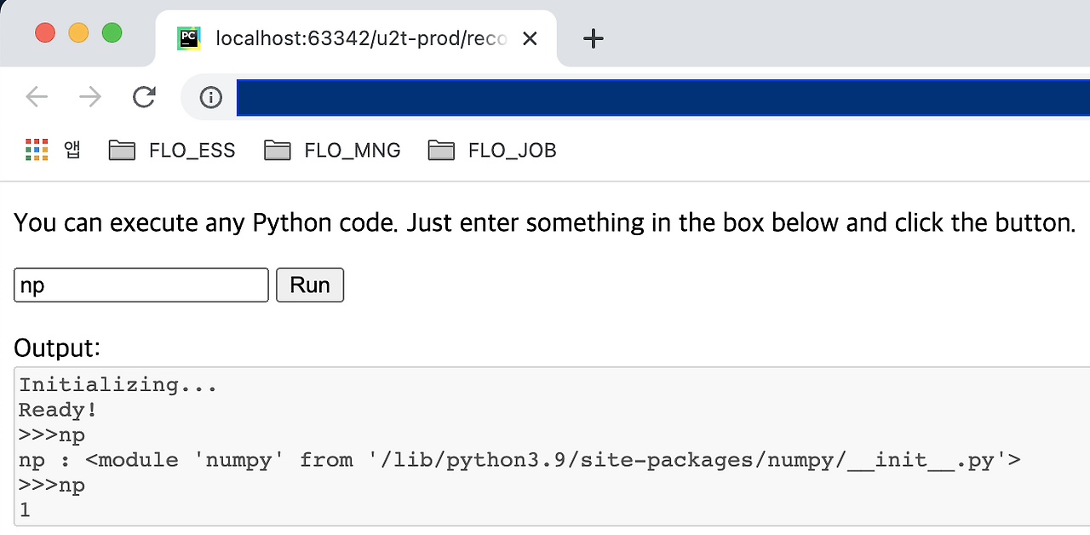Open the FLO_JOB bookmarks folder icon
The image size is (1090, 535).
pyautogui.click(x=442, y=149)
